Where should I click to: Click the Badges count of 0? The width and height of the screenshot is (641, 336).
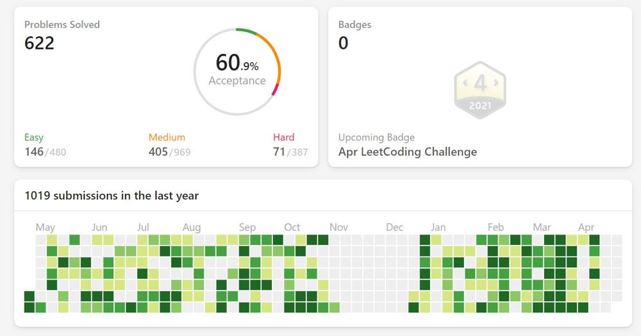344,43
